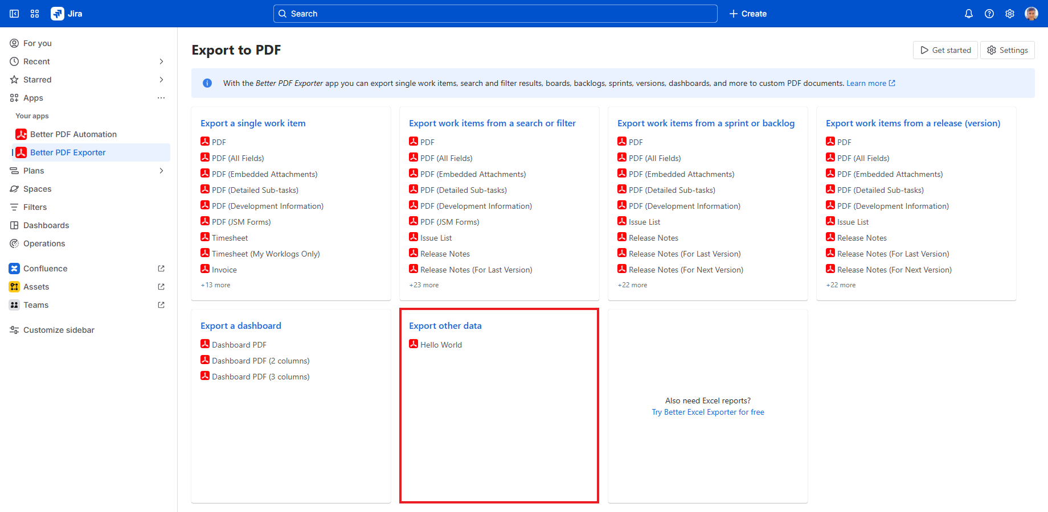Image resolution: width=1048 pixels, height=512 pixels.
Task: Click Try Better Excel Exporter for free
Action: pos(707,412)
